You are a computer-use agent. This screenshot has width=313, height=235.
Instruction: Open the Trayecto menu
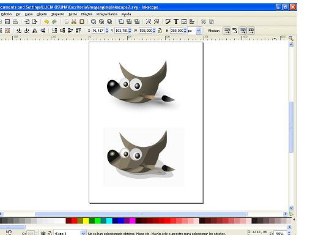[58, 14]
